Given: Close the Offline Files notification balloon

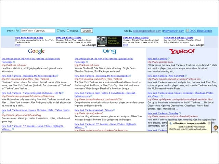Looking at the screenshot, I should coord(209,123).
